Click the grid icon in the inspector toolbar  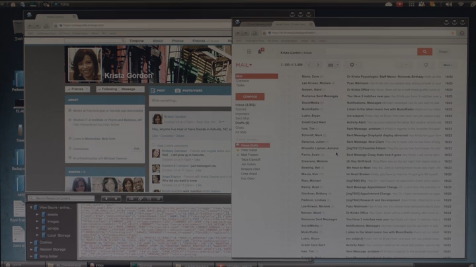(x=149, y=199)
